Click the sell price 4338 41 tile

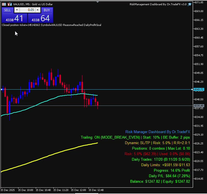tap(14, 18)
